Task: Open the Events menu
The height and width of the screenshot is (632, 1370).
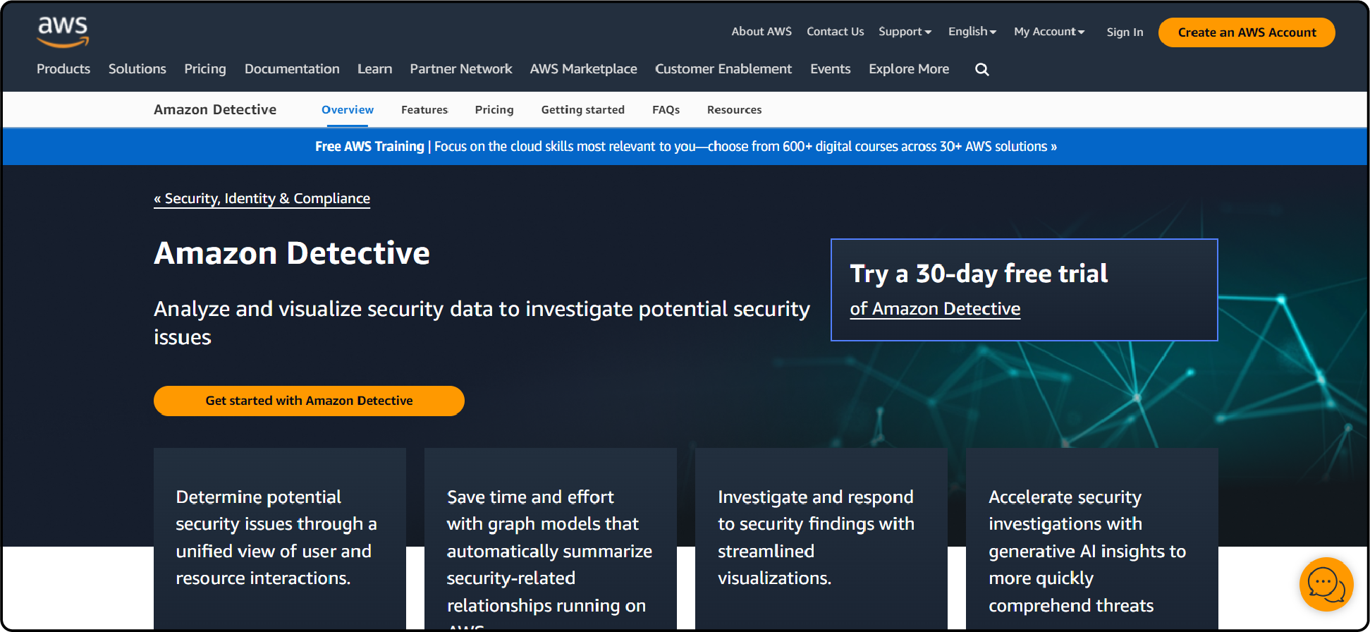Action: [x=831, y=69]
